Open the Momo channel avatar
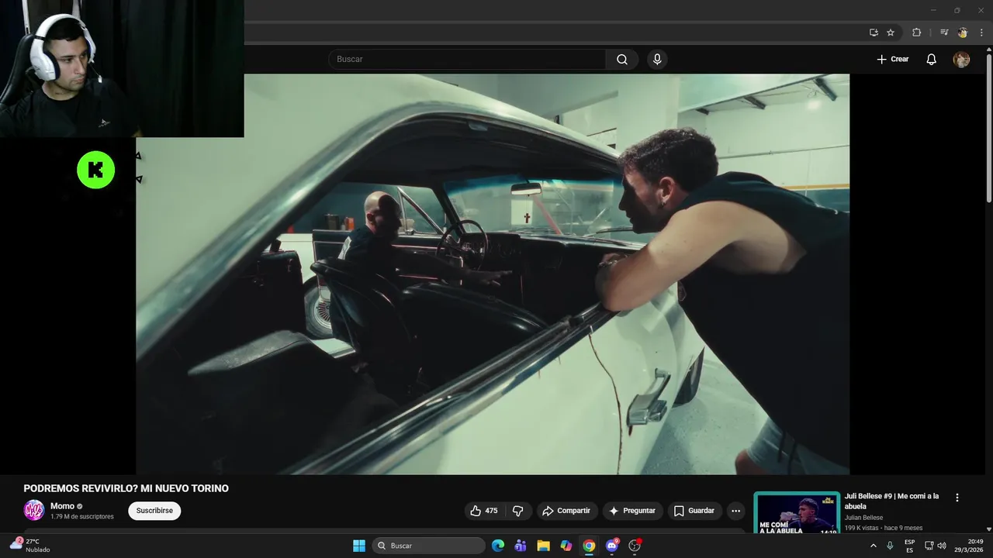The image size is (993, 558). [x=34, y=510]
